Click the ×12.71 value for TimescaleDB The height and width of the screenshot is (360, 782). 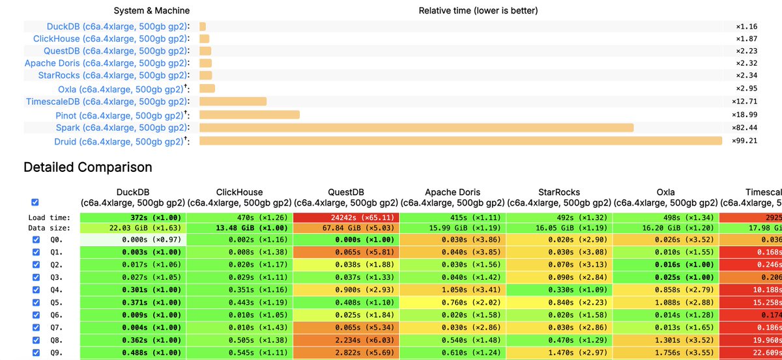(745, 102)
